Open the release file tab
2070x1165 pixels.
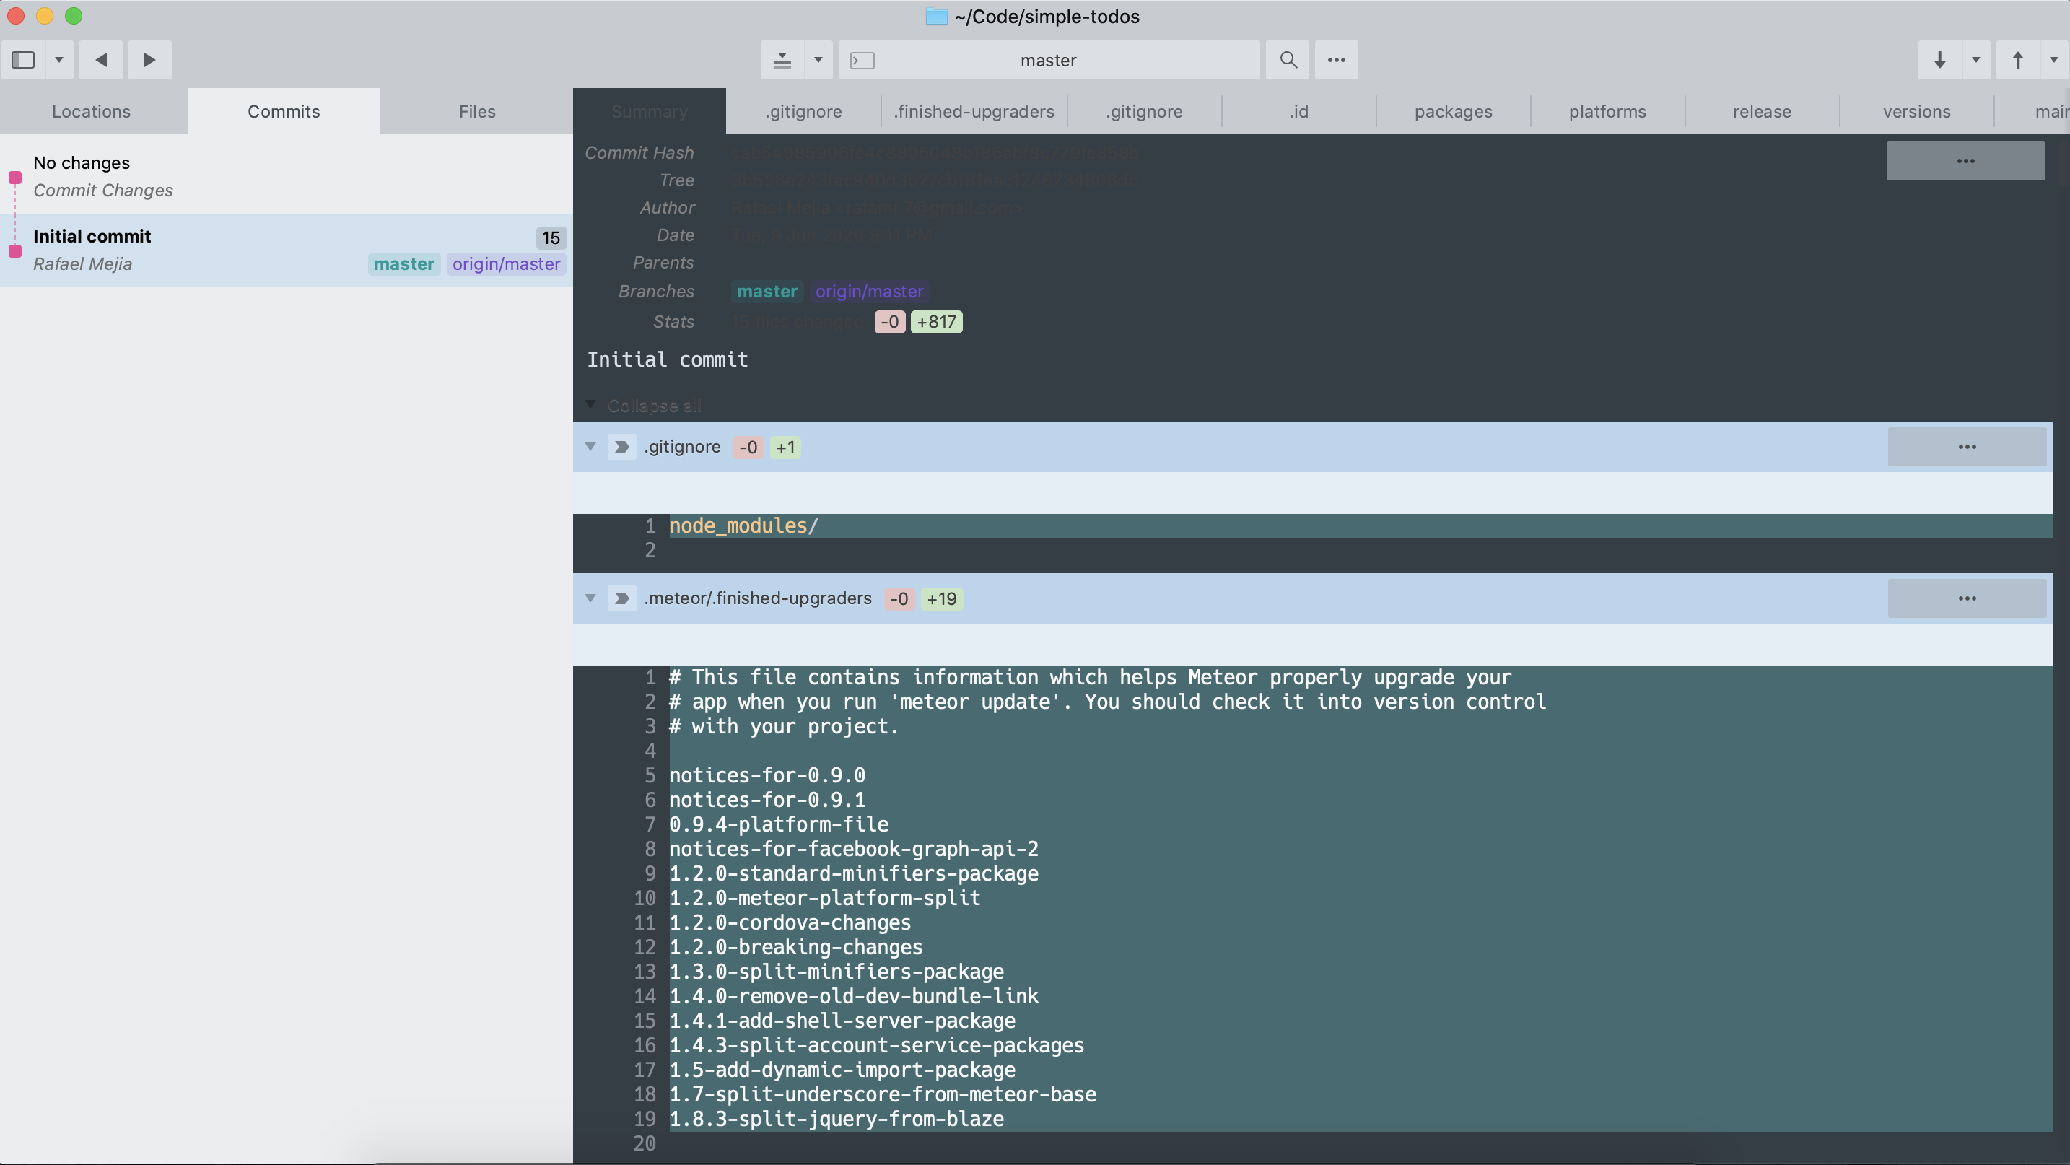coord(1761,112)
